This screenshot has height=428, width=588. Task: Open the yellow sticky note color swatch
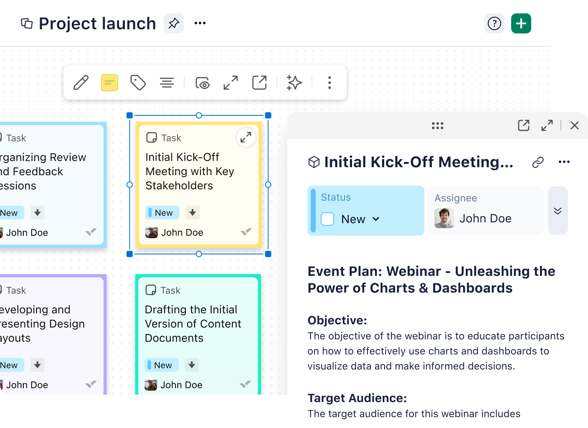pos(109,83)
